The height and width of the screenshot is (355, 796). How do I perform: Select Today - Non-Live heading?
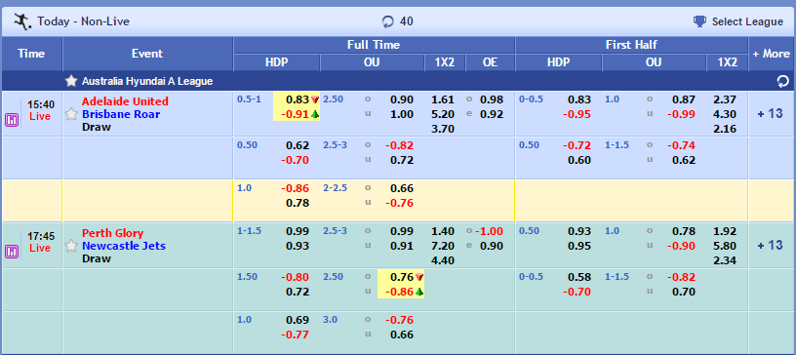point(83,21)
